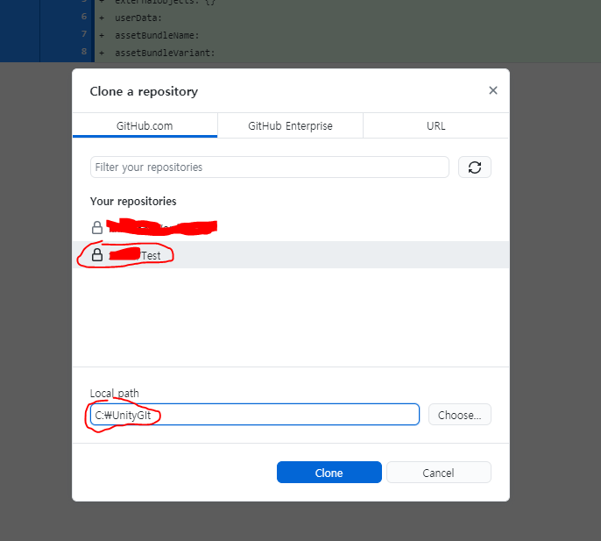Click the Your repositories heading
The height and width of the screenshot is (541, 601).
point(133,202)
